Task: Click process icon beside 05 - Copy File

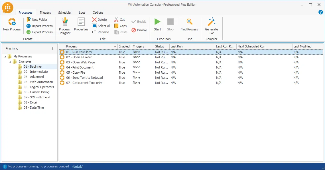Action: (62, 72)
